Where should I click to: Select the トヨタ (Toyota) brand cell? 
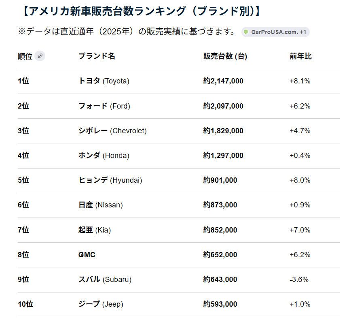click(104, 81)
